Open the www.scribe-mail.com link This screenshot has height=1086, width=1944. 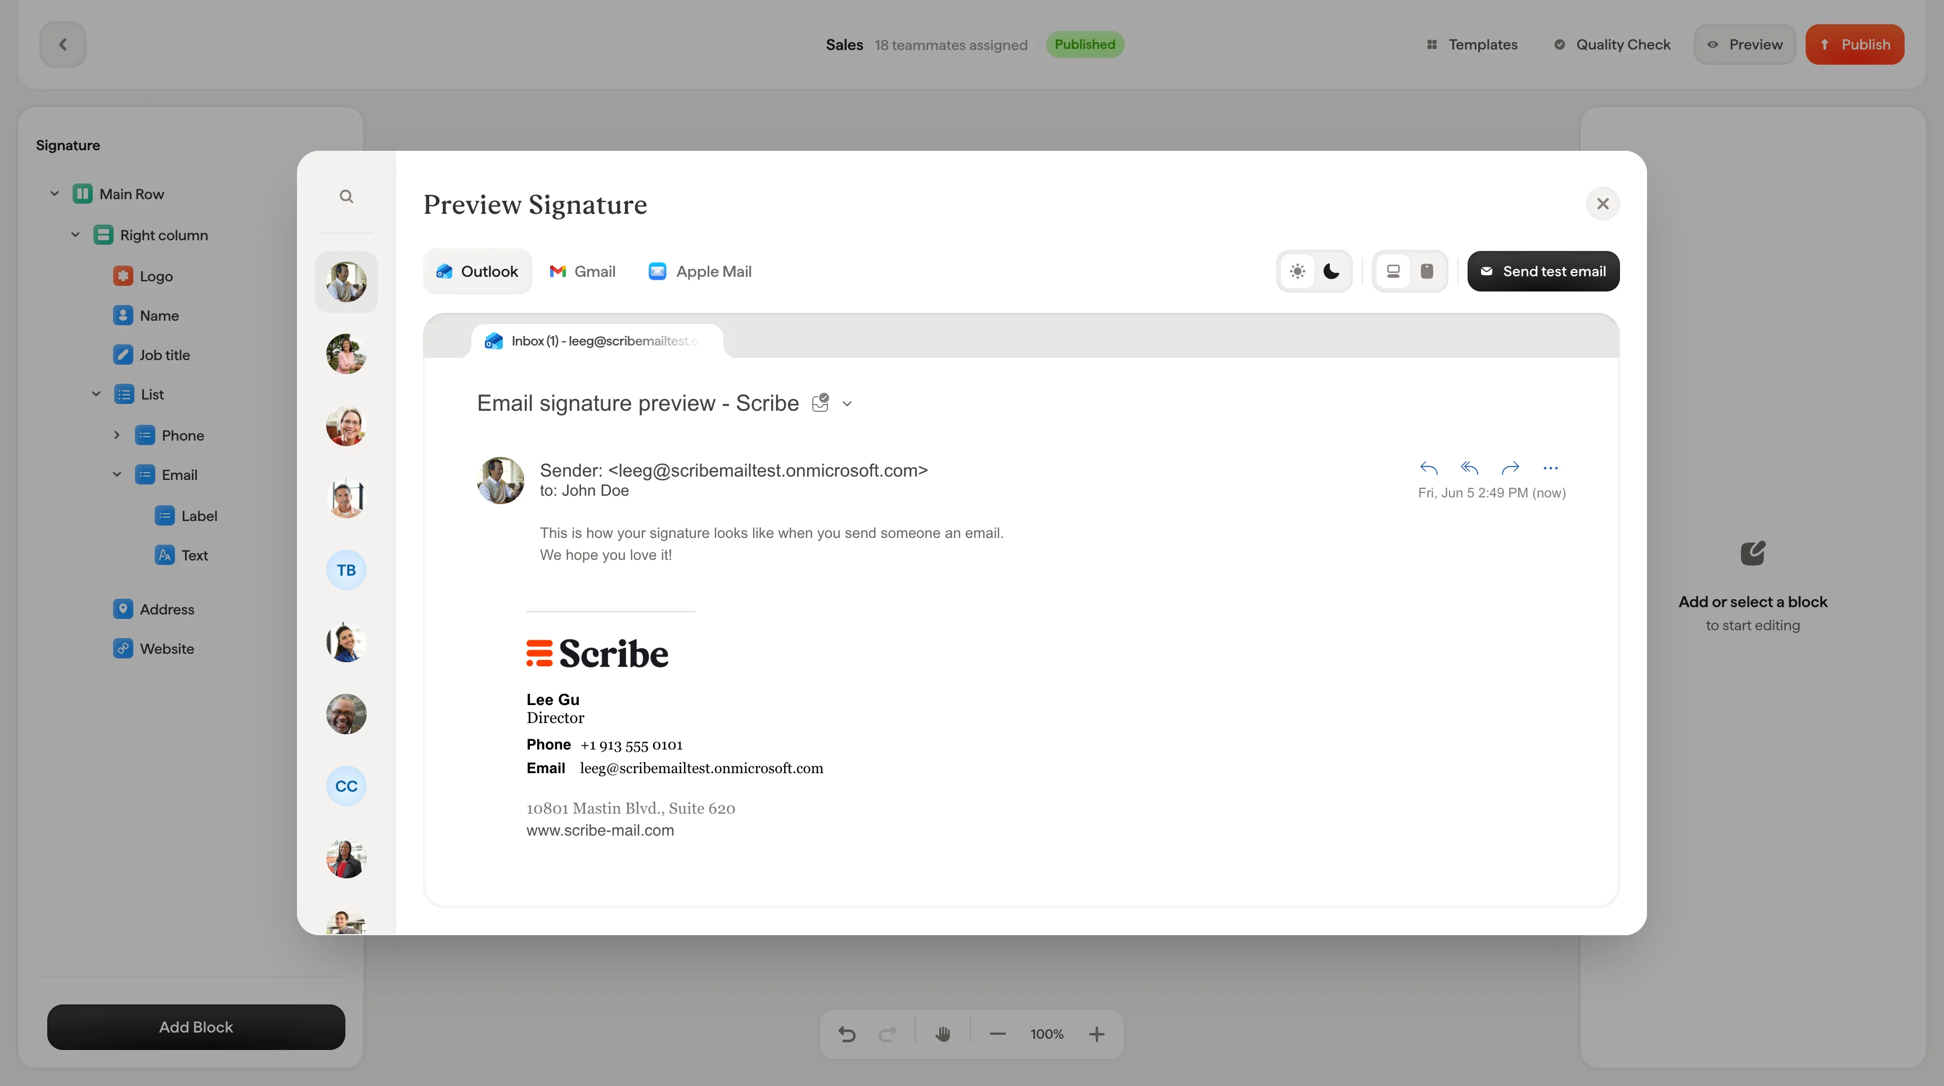tap(600, 830)
